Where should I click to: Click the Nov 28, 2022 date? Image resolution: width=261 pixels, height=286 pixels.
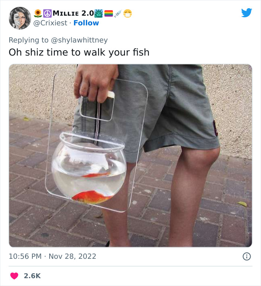click(72, 257)
